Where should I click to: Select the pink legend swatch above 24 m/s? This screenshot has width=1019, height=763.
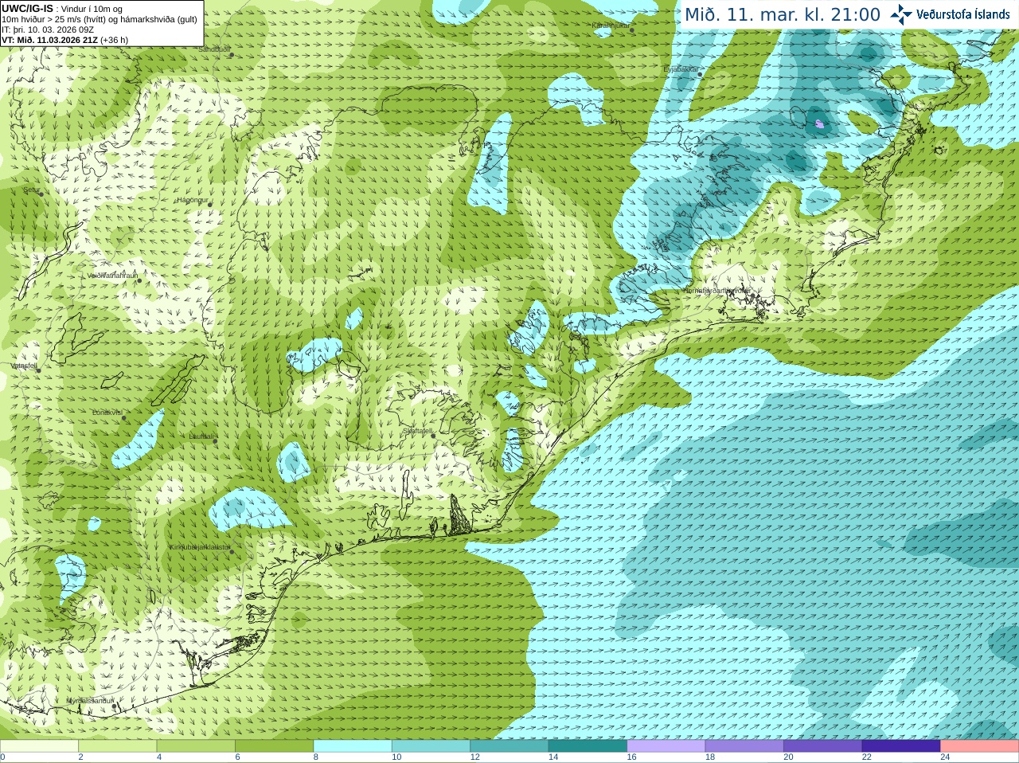pyautogui.click(x=980, y=746)
